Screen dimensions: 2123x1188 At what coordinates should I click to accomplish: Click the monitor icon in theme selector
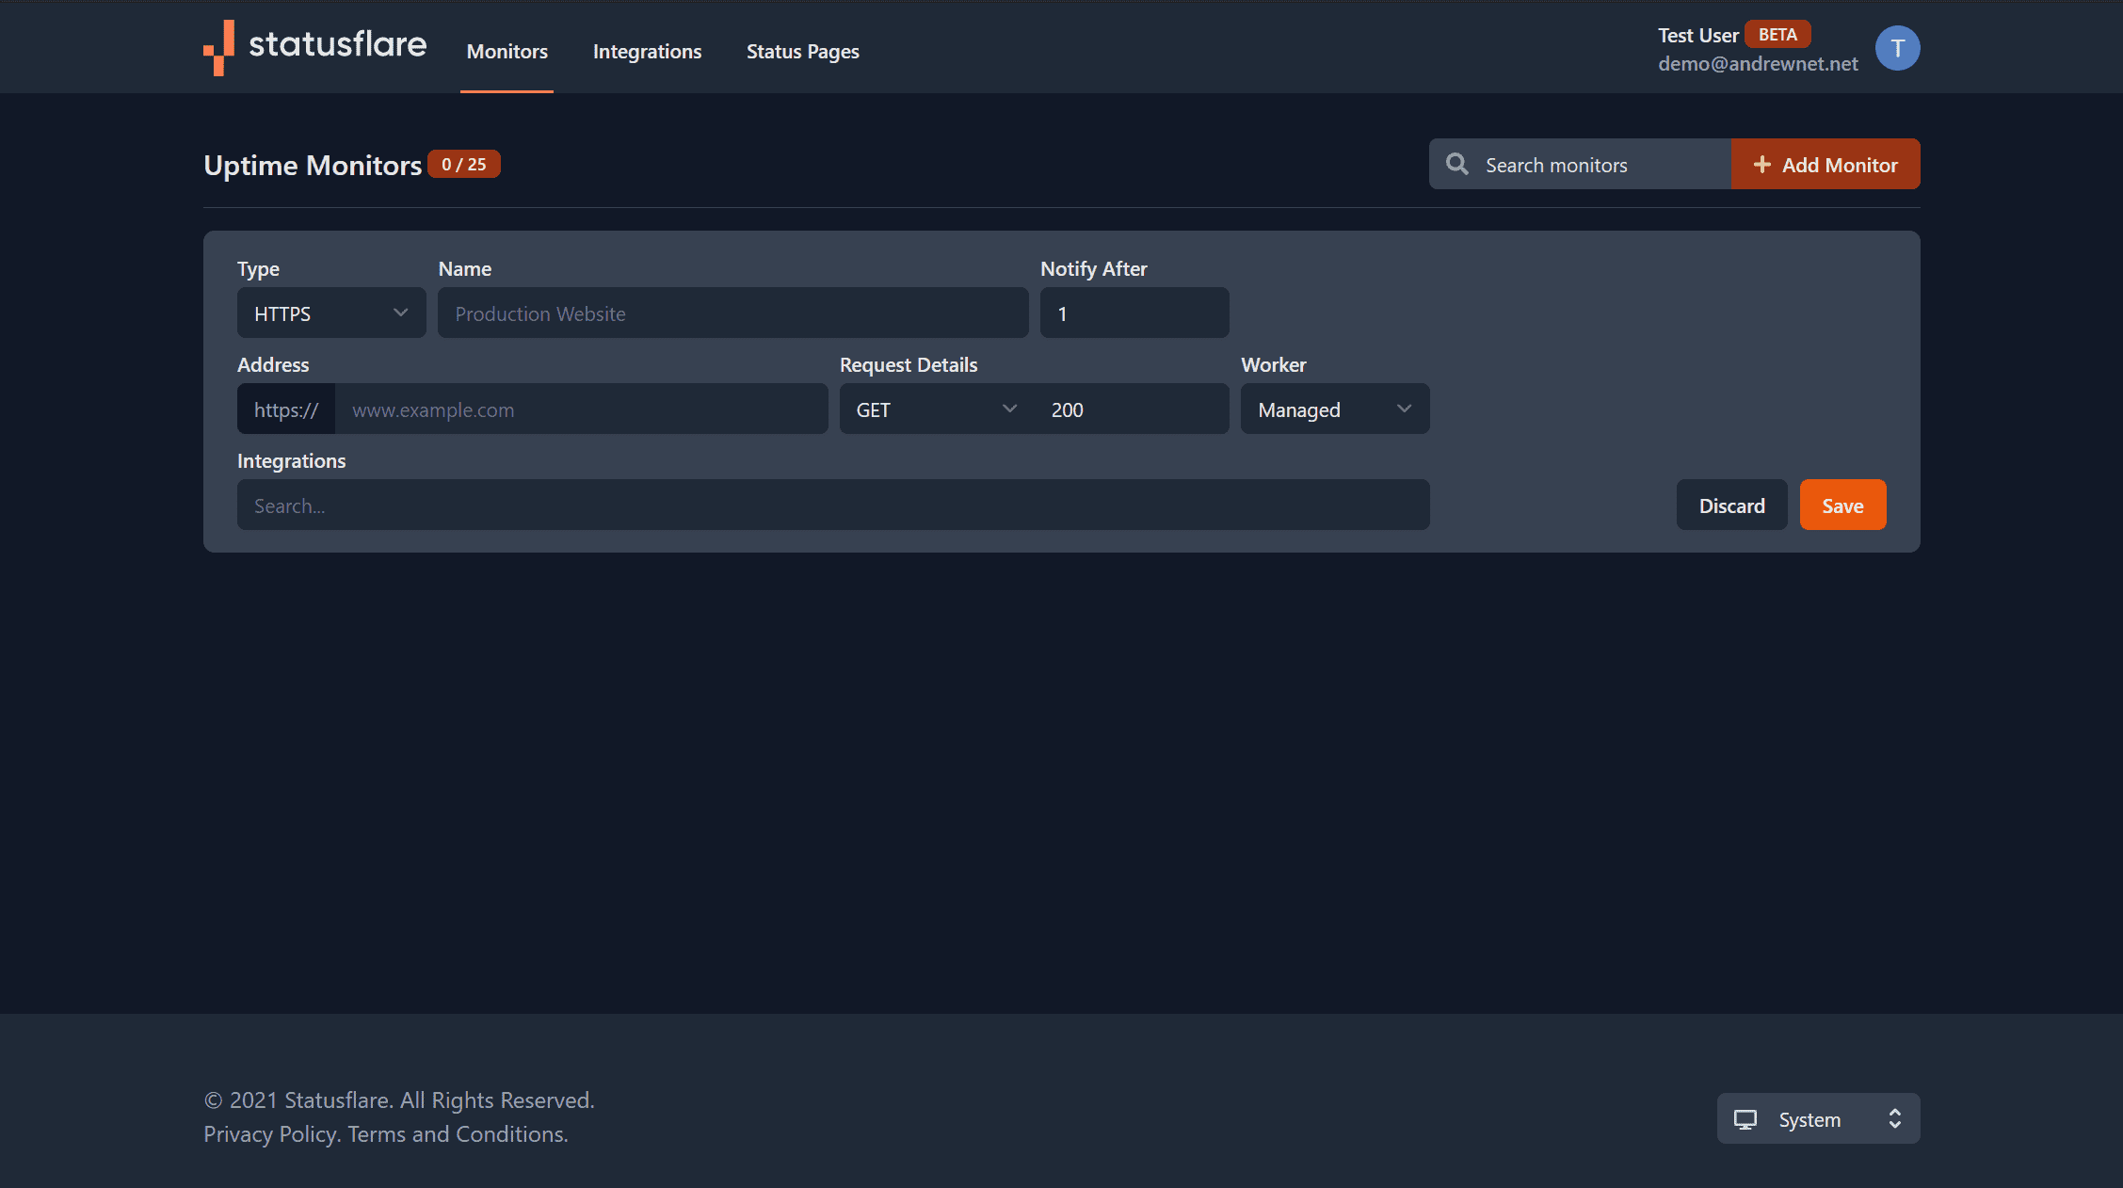click(1745, 1119)
